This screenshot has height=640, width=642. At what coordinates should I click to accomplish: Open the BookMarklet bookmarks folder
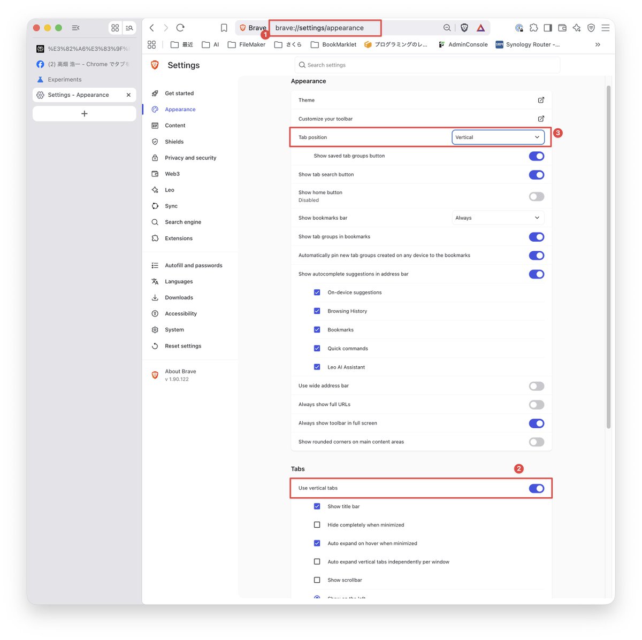click(x=333, y=45)
